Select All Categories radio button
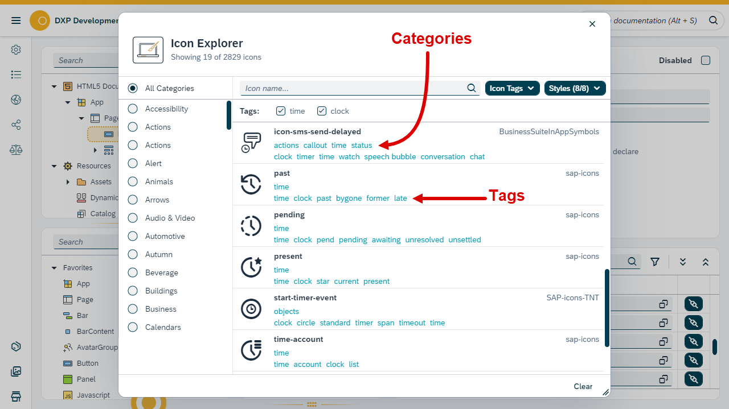Screen dimensions: 729x409 [x=133, y=88]
